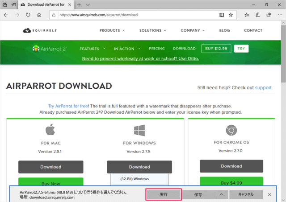Click the BUY $12.99 button
The width and height of the screenshot is (286, 202).
point(216,49)
